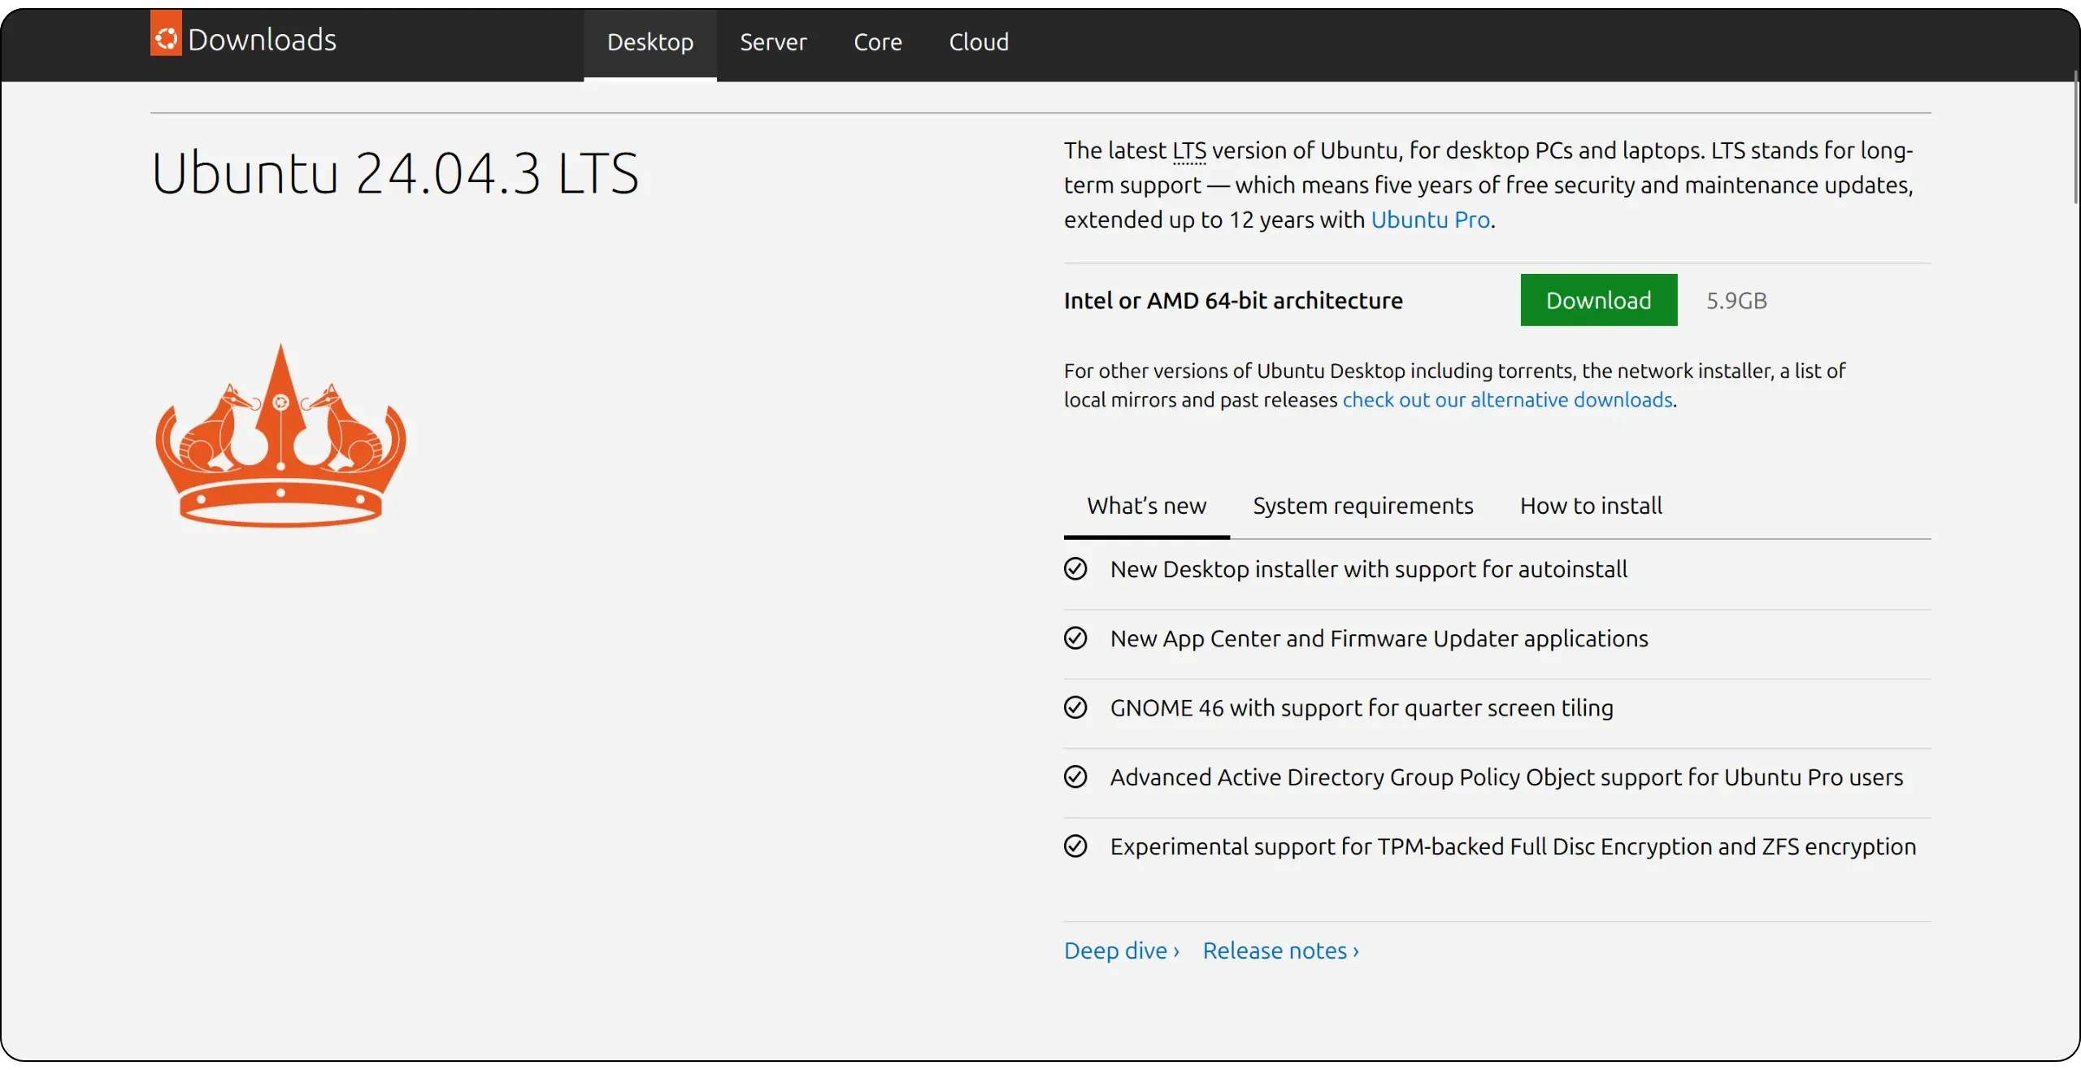
Task: Click the Downloads header title
Action: pyautogui.click(x=262, y=40)
